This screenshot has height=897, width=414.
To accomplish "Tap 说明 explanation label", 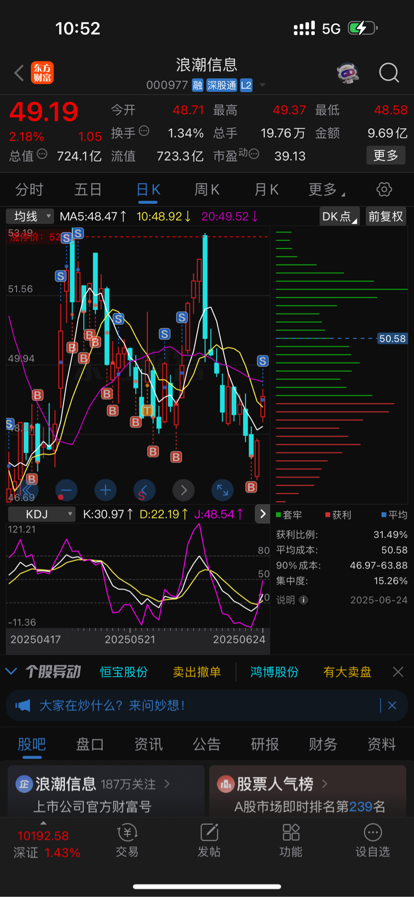I will coord(286,600).
